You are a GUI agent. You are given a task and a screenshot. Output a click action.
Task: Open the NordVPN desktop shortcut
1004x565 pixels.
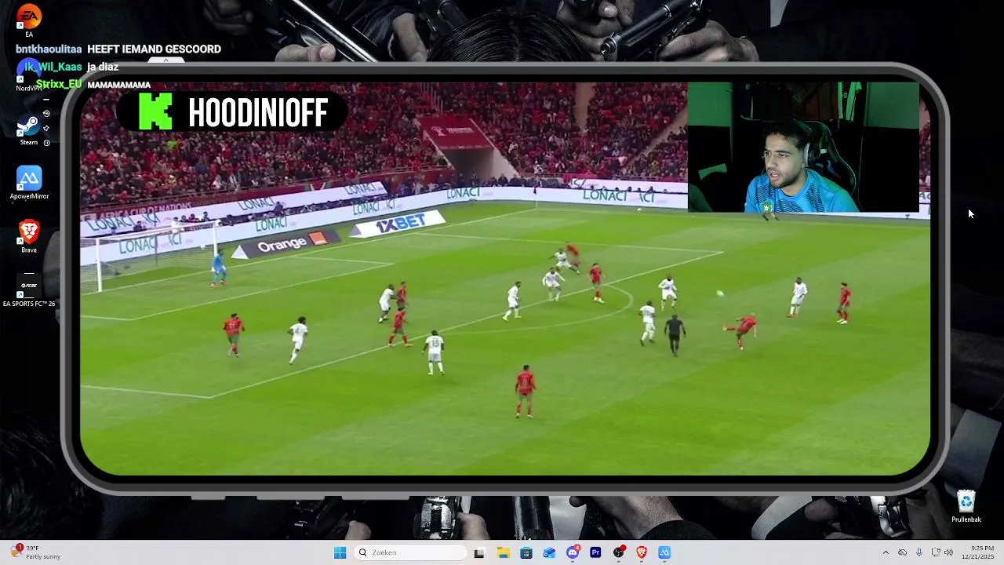click(29, 76)
